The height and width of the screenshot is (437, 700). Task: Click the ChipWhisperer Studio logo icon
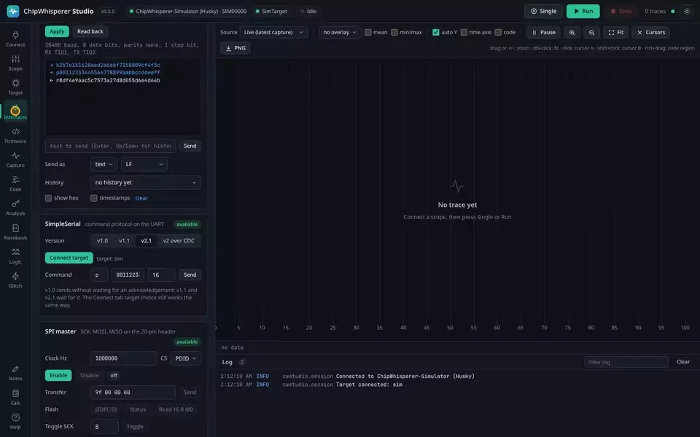(13, 11)
